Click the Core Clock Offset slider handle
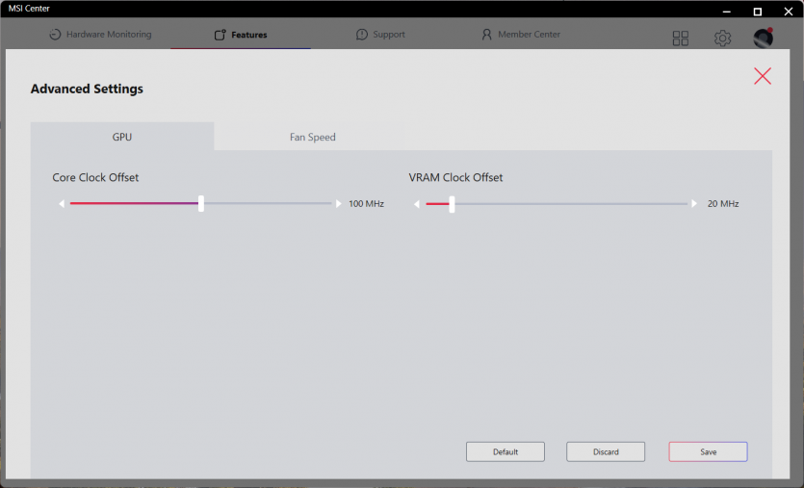This screenshot has height=488, width=804. [201, 204]
